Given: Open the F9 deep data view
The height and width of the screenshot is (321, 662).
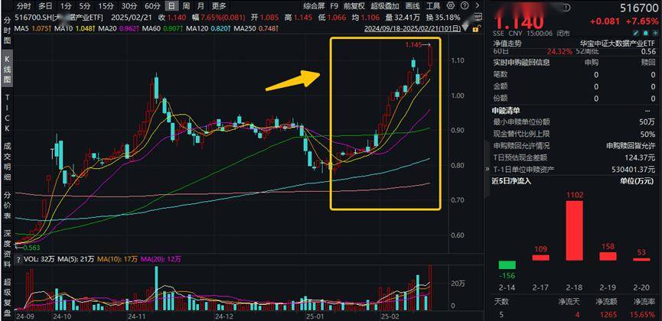Looking at the screenshot, I should 334,5.
